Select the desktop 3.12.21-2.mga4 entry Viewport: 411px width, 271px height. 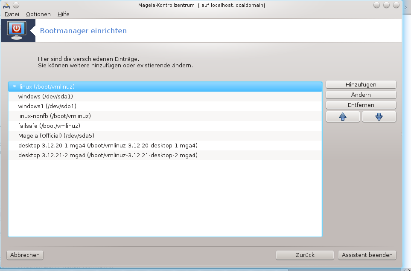pyautogui.click(x=165, y=156)
